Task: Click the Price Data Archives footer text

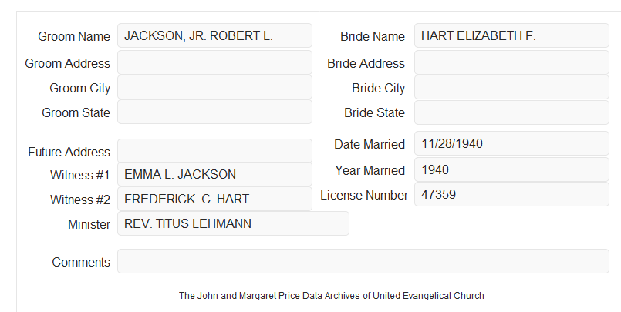Action: (332, 296)
